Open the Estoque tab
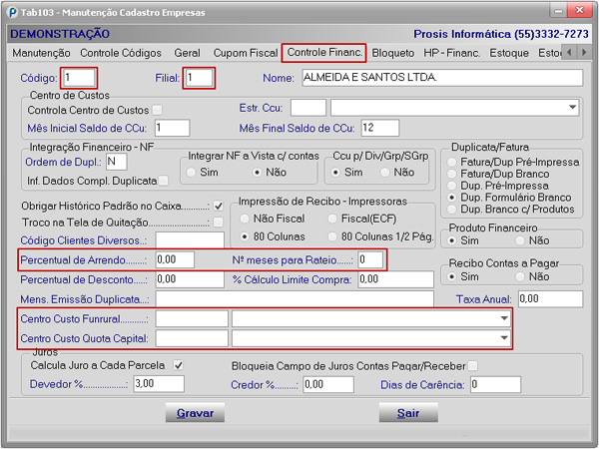This screenshot has height=449, width=599. coord(509,53)
